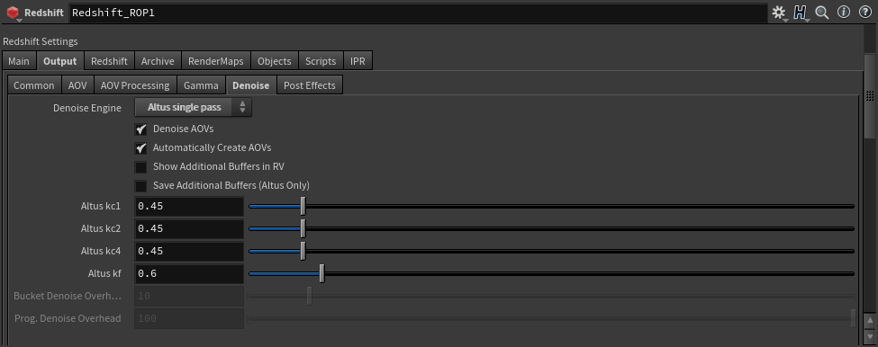Switch to the Gamma sub-tab
Screen dimensions: 878x347
201,85
